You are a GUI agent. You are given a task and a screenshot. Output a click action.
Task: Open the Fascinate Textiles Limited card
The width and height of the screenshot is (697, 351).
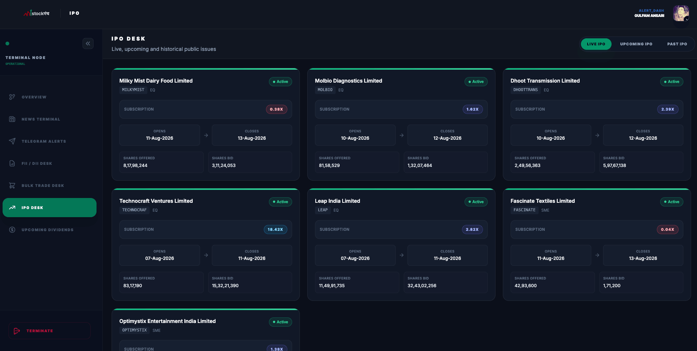click(597, 245)
